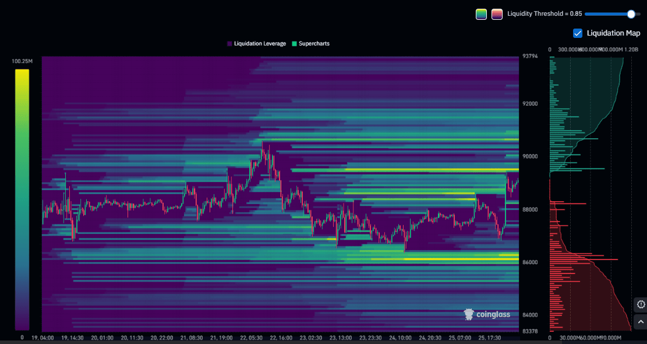
Task: Uncheck the Liquidation Map checkbox
Action: click(x=578, y=33)
